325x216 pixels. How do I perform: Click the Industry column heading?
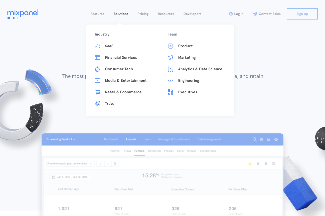[102, 34]
